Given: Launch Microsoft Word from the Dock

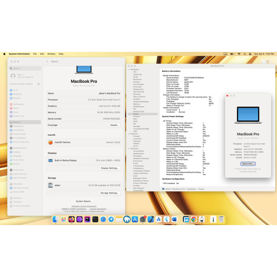Looking at the screenshot, I should 174,219.
